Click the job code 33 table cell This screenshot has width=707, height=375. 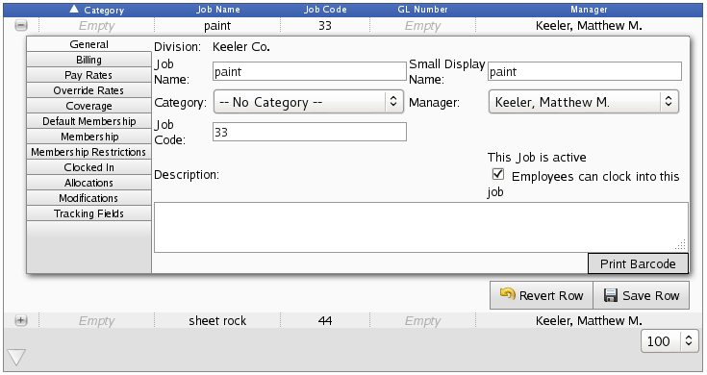(325, 26)
